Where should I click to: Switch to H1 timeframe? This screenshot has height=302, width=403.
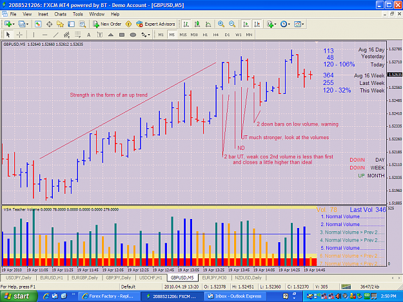click(x=205, y=35)
